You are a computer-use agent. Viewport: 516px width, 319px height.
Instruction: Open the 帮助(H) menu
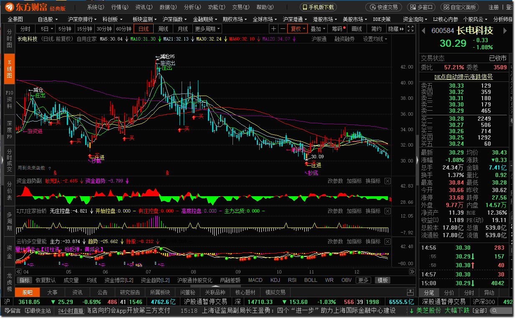[x=265, y=7]
